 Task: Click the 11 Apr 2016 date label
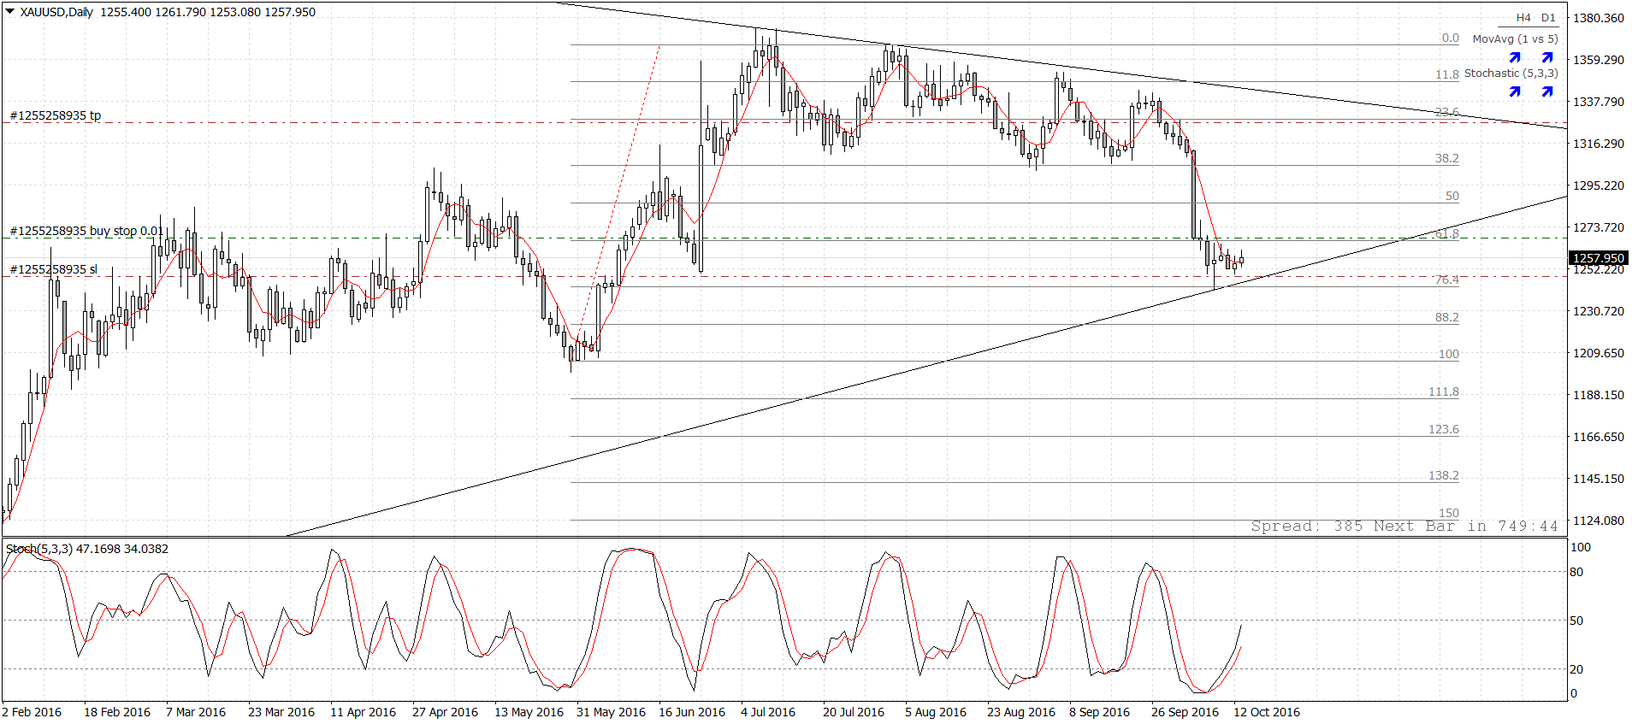364,712
